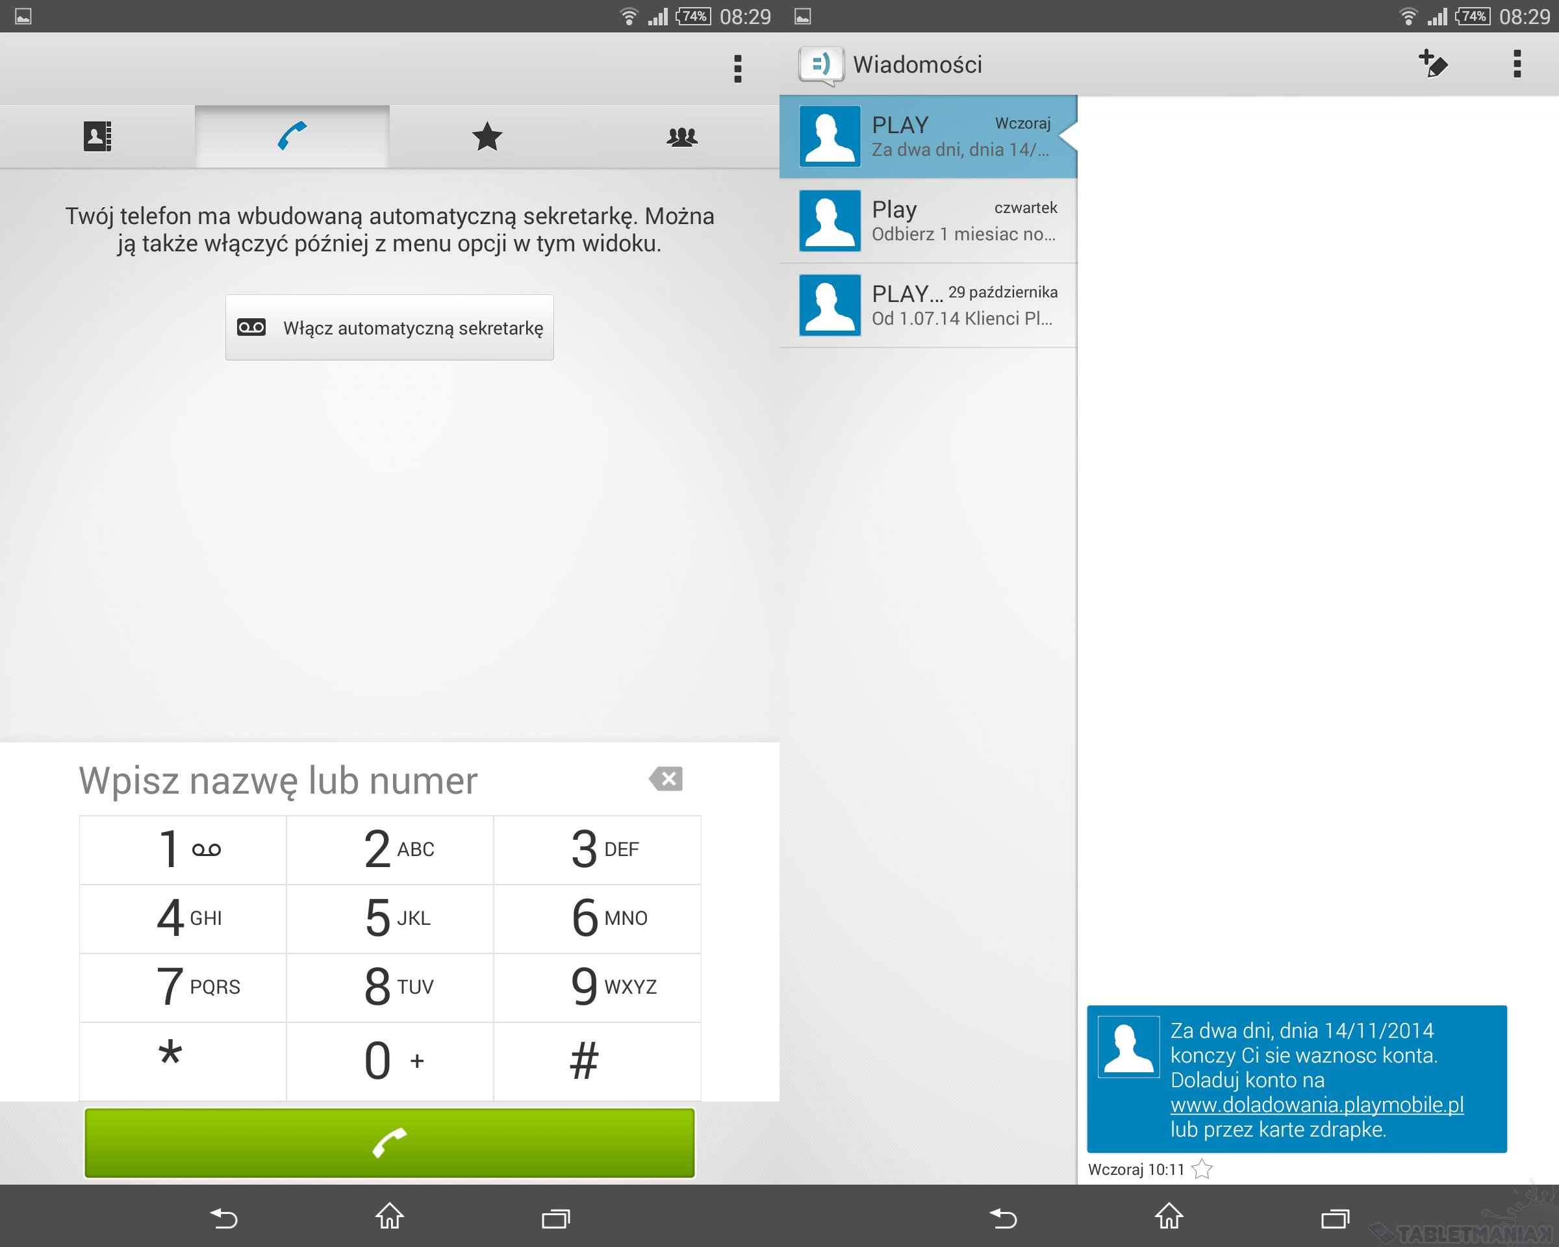The height and width of the screenshot is (1247, 1559).
Task: Star the message from Wczoraj 10:11
Action: [1202, 1169]
